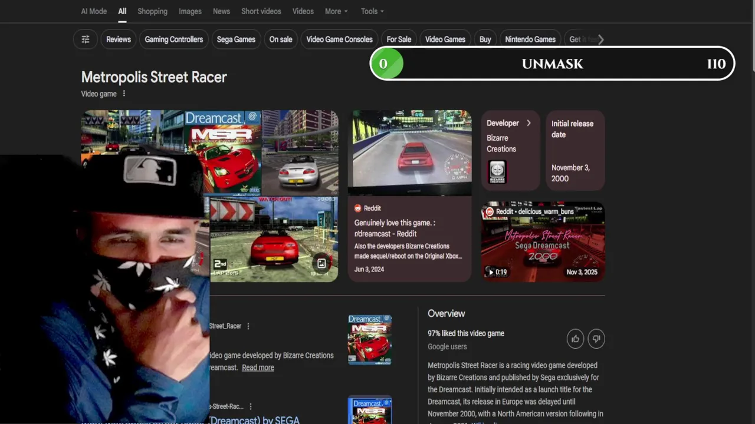Image resolution: width=755 pixels, height=424 pixels.
Task: Switch to Videos tab
Action: click(x=303, y=11)
